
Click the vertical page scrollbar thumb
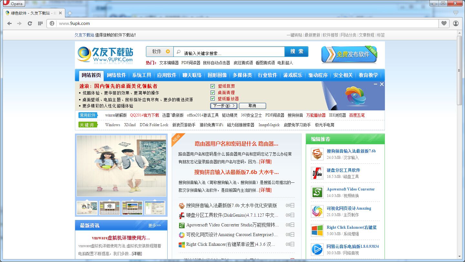tap(460, 71)
